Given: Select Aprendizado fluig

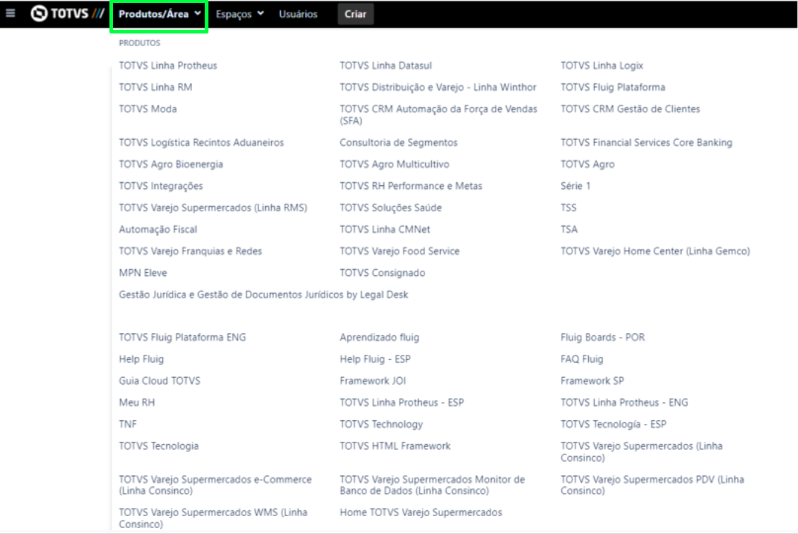Looking at the screenshot, I should coord(380,338).
